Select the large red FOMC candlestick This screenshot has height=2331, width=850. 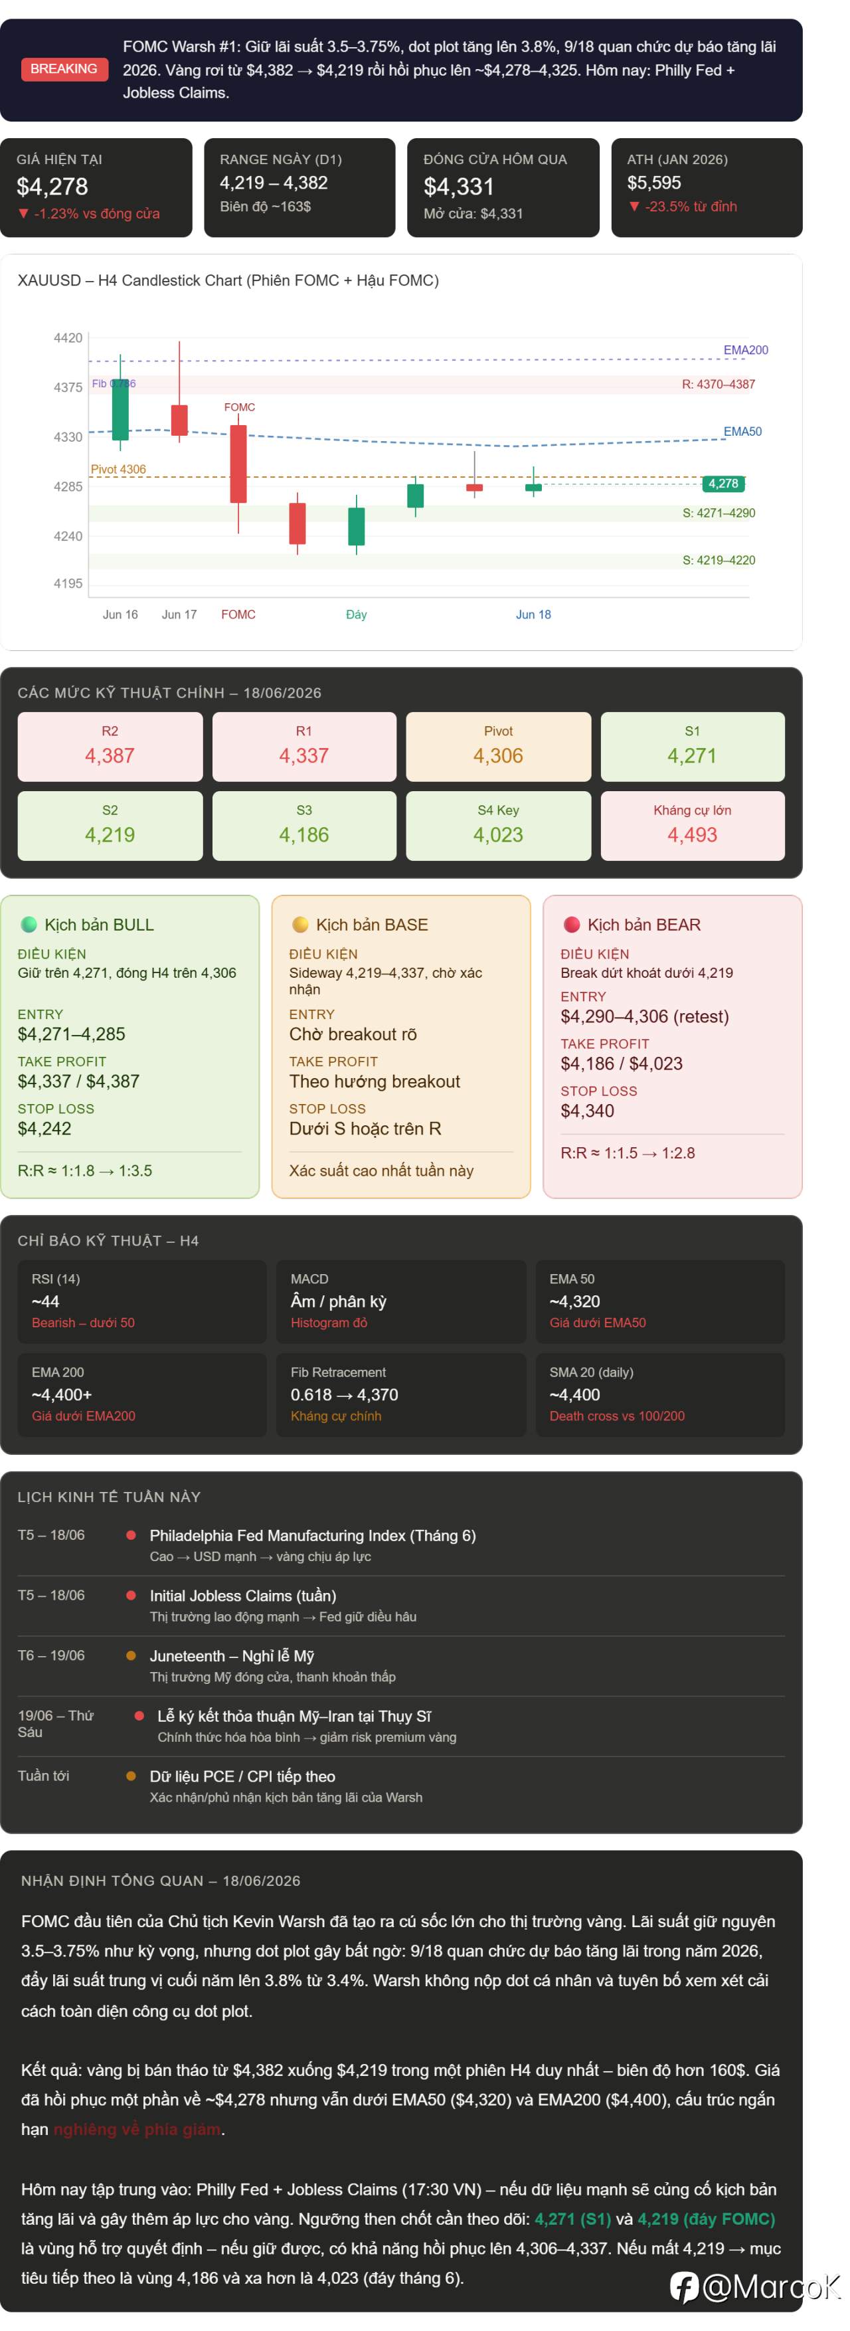coord(238,463)
